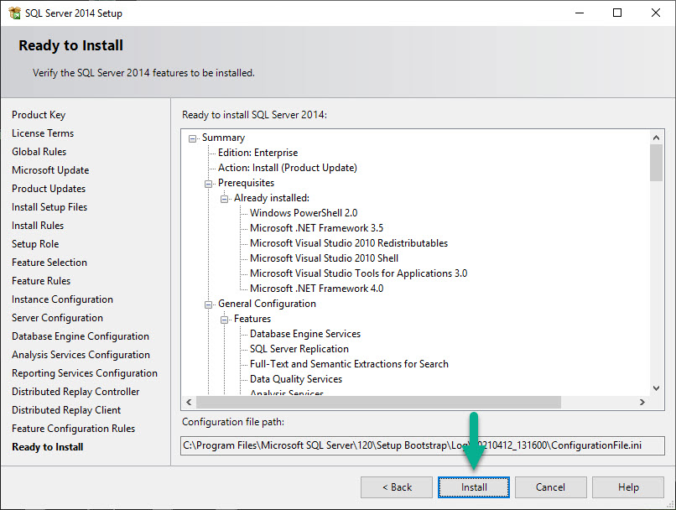Collapse the Summary tree node
Viewport: 676px width, 510px height.
tap(192, 138)
